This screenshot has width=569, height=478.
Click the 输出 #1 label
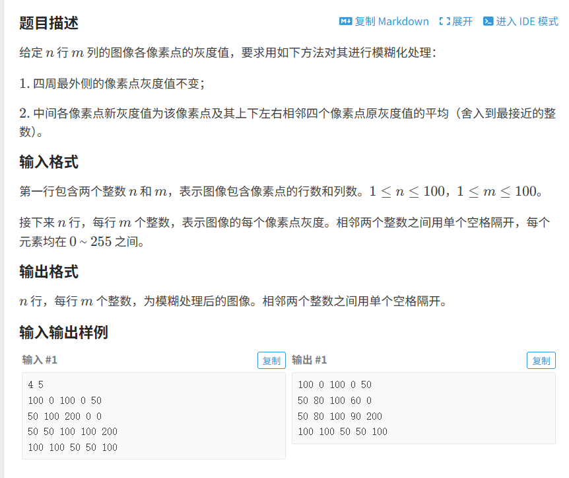309,360
